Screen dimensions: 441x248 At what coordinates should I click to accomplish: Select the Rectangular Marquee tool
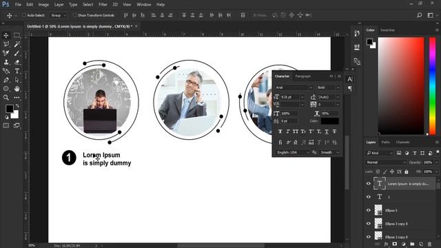coord(17,35)
